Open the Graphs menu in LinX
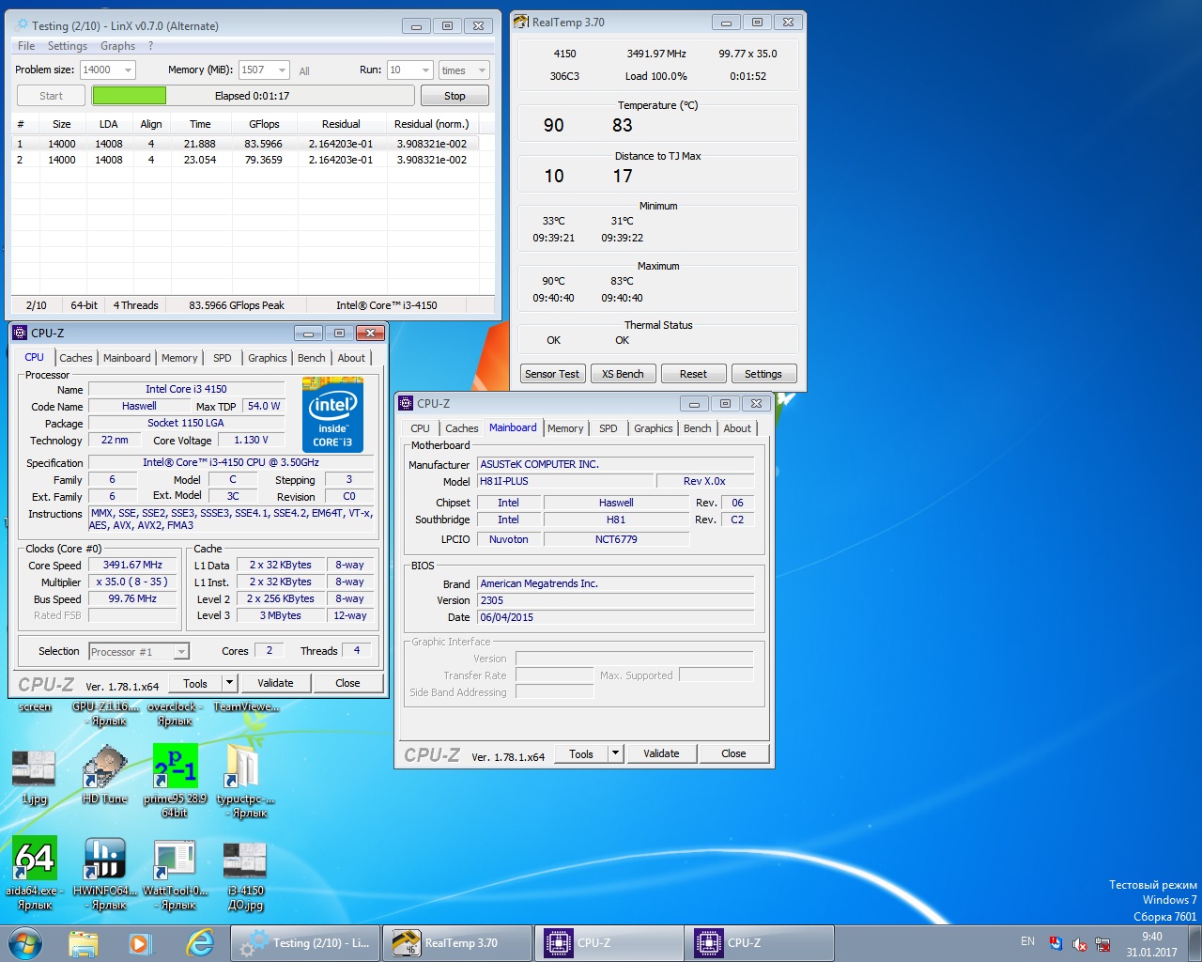 click(117, 46)
